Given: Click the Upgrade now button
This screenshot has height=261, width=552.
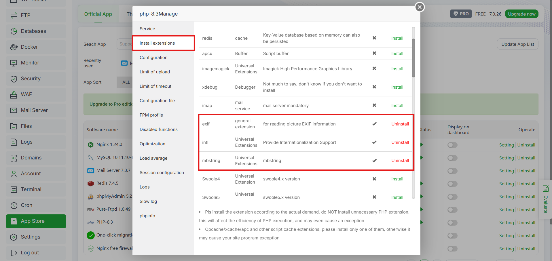Looking at the screenshot, I should [521, 14].
